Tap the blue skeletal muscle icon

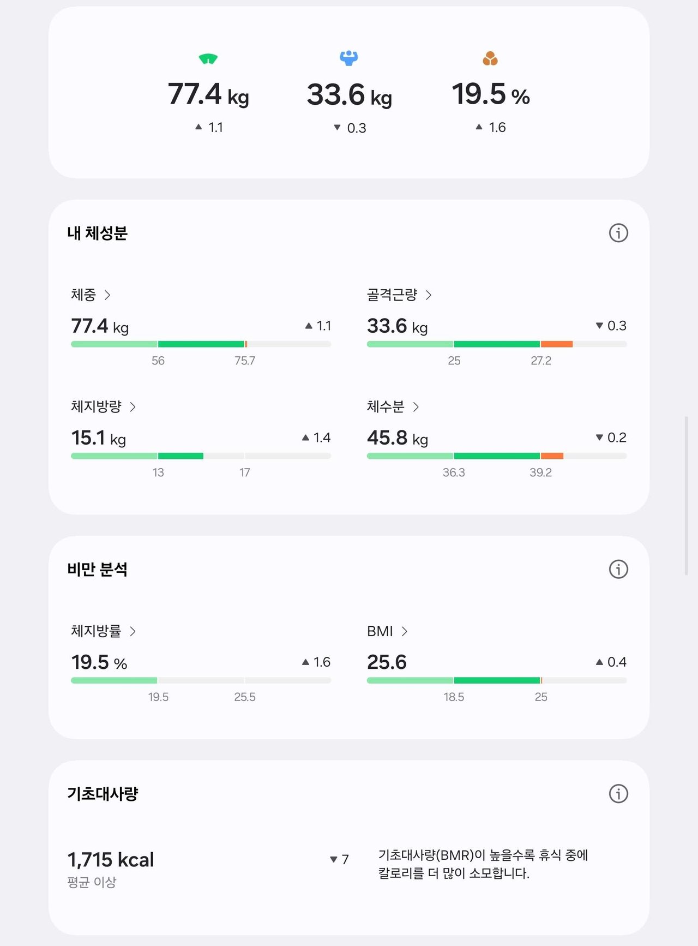pyautogui.click(x=349, y=58)
